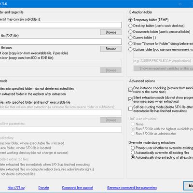Click the target EXE file path field
This screenshot has width=193, height=193.
[x=61, y=41]
